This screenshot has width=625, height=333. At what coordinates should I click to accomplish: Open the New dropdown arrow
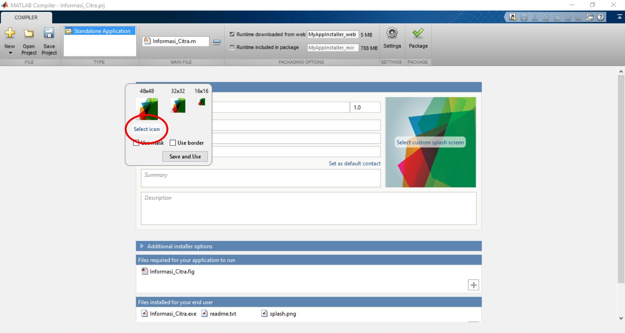10,53
